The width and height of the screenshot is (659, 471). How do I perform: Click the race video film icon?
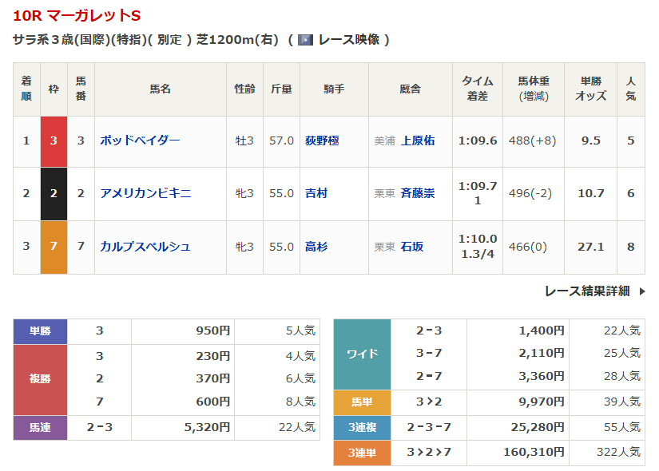305,40
